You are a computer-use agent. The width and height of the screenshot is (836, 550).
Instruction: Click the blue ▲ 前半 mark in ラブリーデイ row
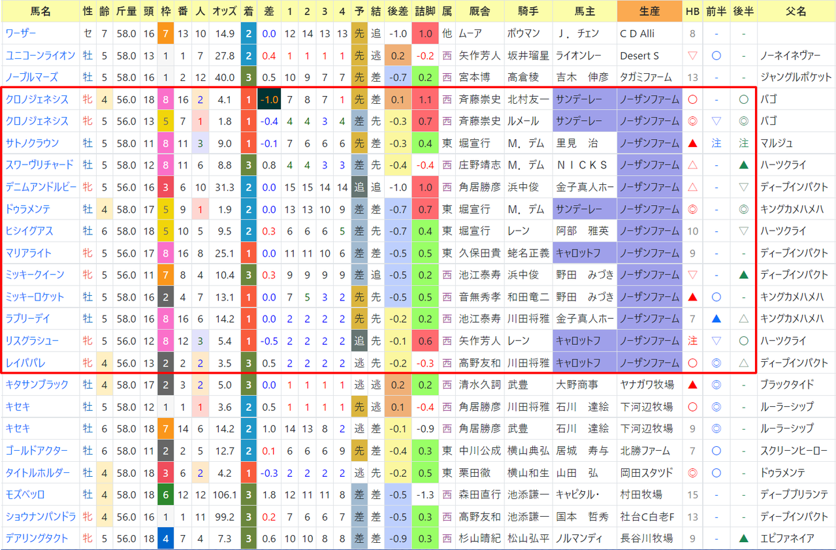click(716, 319)
